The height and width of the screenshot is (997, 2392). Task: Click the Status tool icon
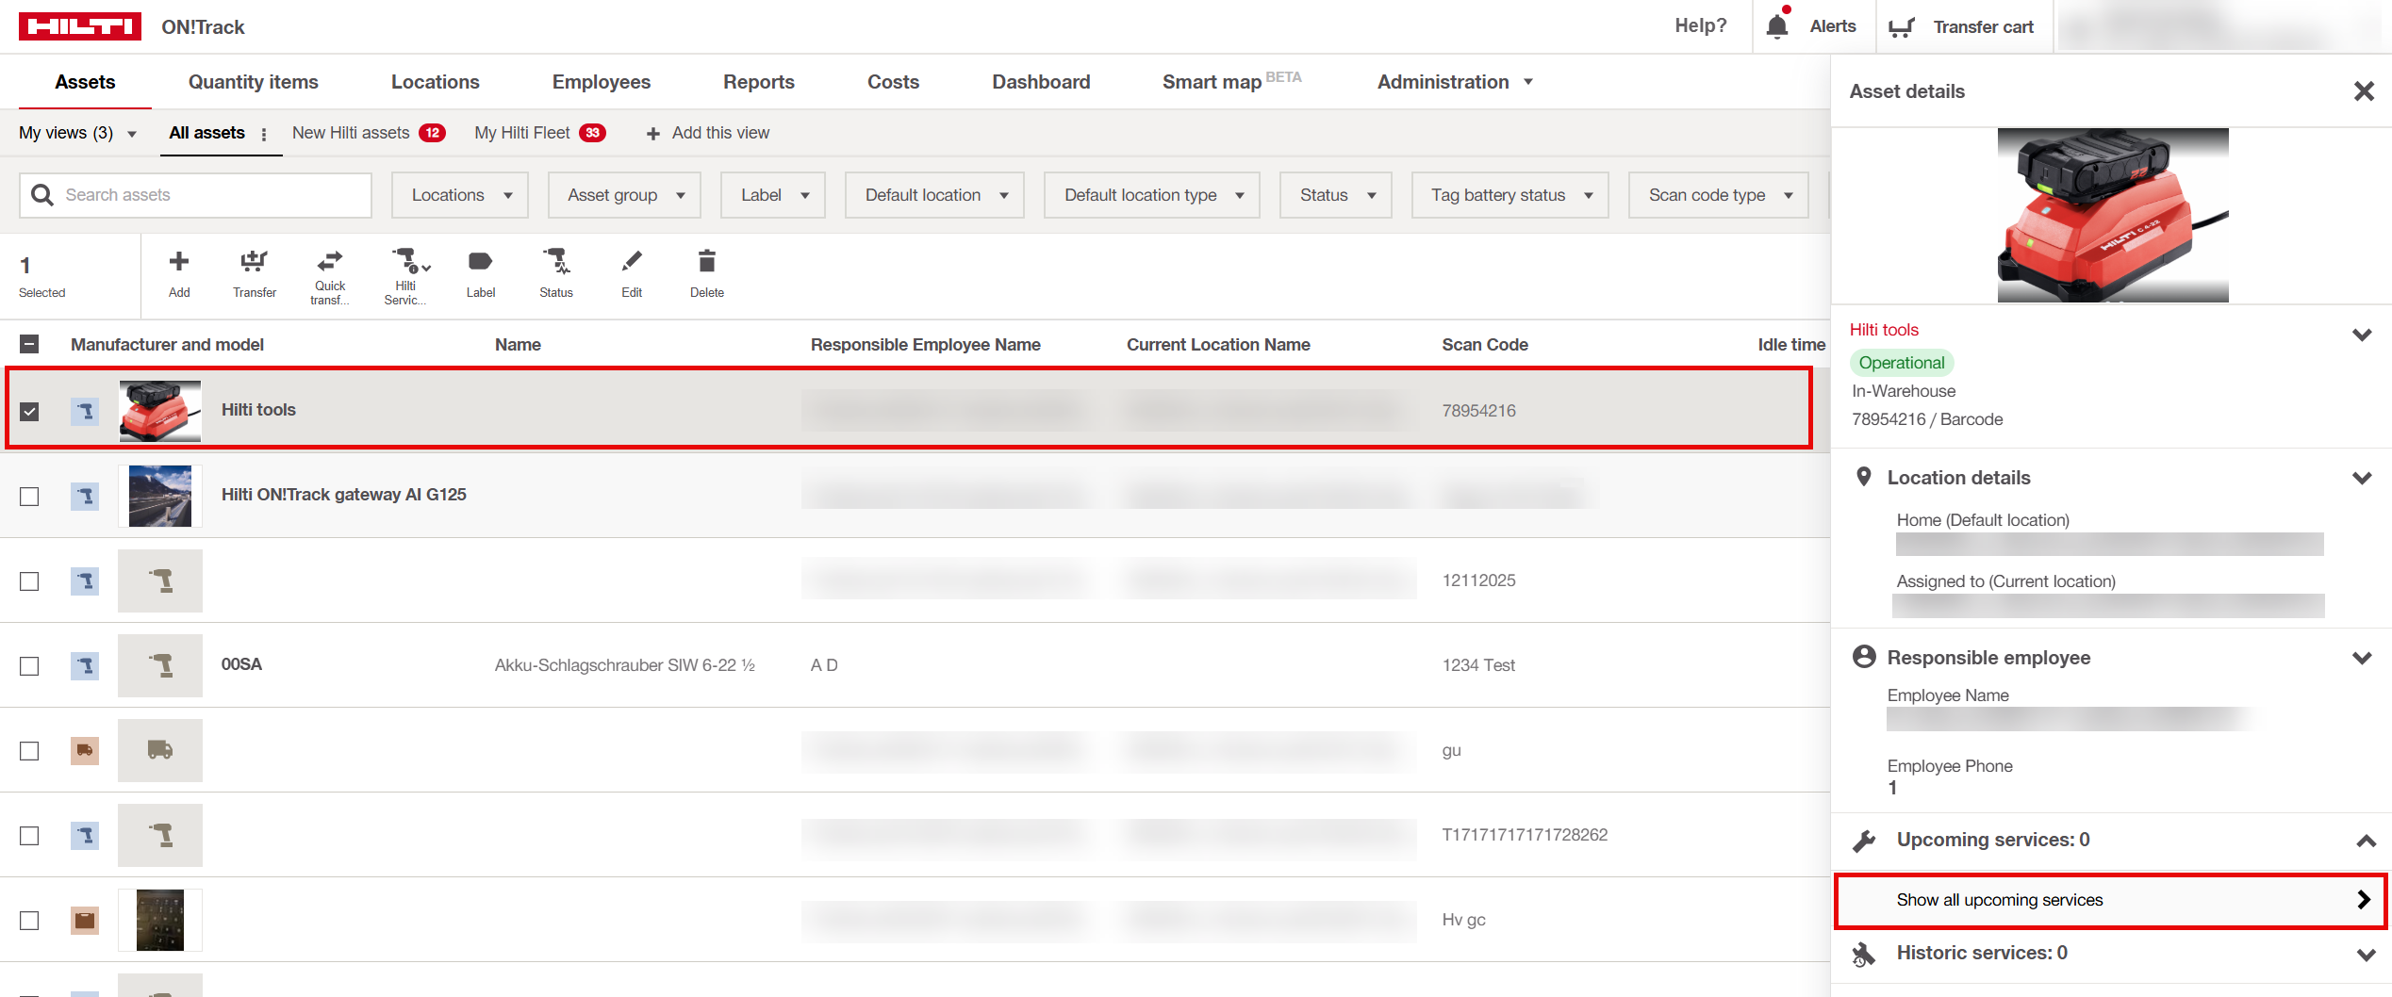tap(555, 262)
